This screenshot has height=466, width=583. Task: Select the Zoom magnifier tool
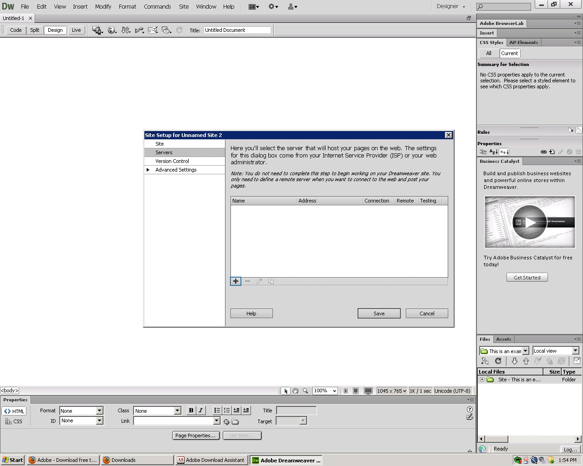(306, 391)
